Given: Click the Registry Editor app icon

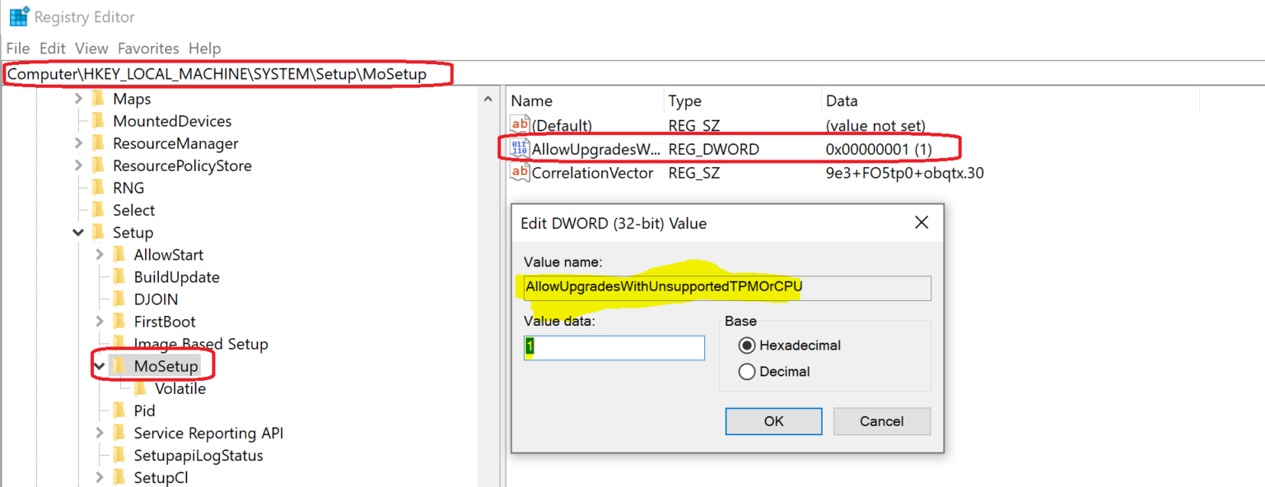Looking at the screenshot, I should click(x=19, y=16).
